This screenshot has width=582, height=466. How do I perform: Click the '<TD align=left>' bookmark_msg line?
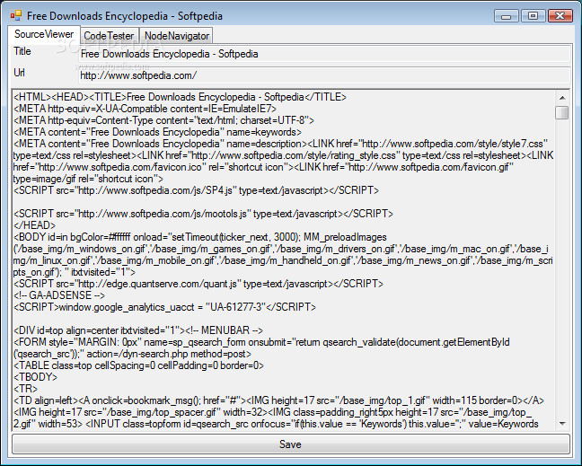click(278, 400)
